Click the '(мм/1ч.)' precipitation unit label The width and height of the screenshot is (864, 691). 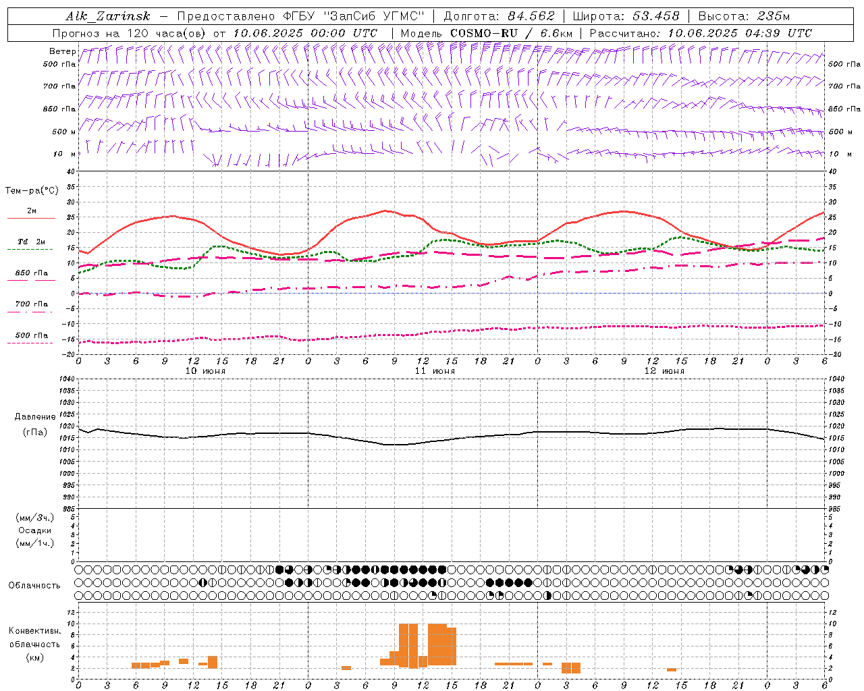coord(35,543)
